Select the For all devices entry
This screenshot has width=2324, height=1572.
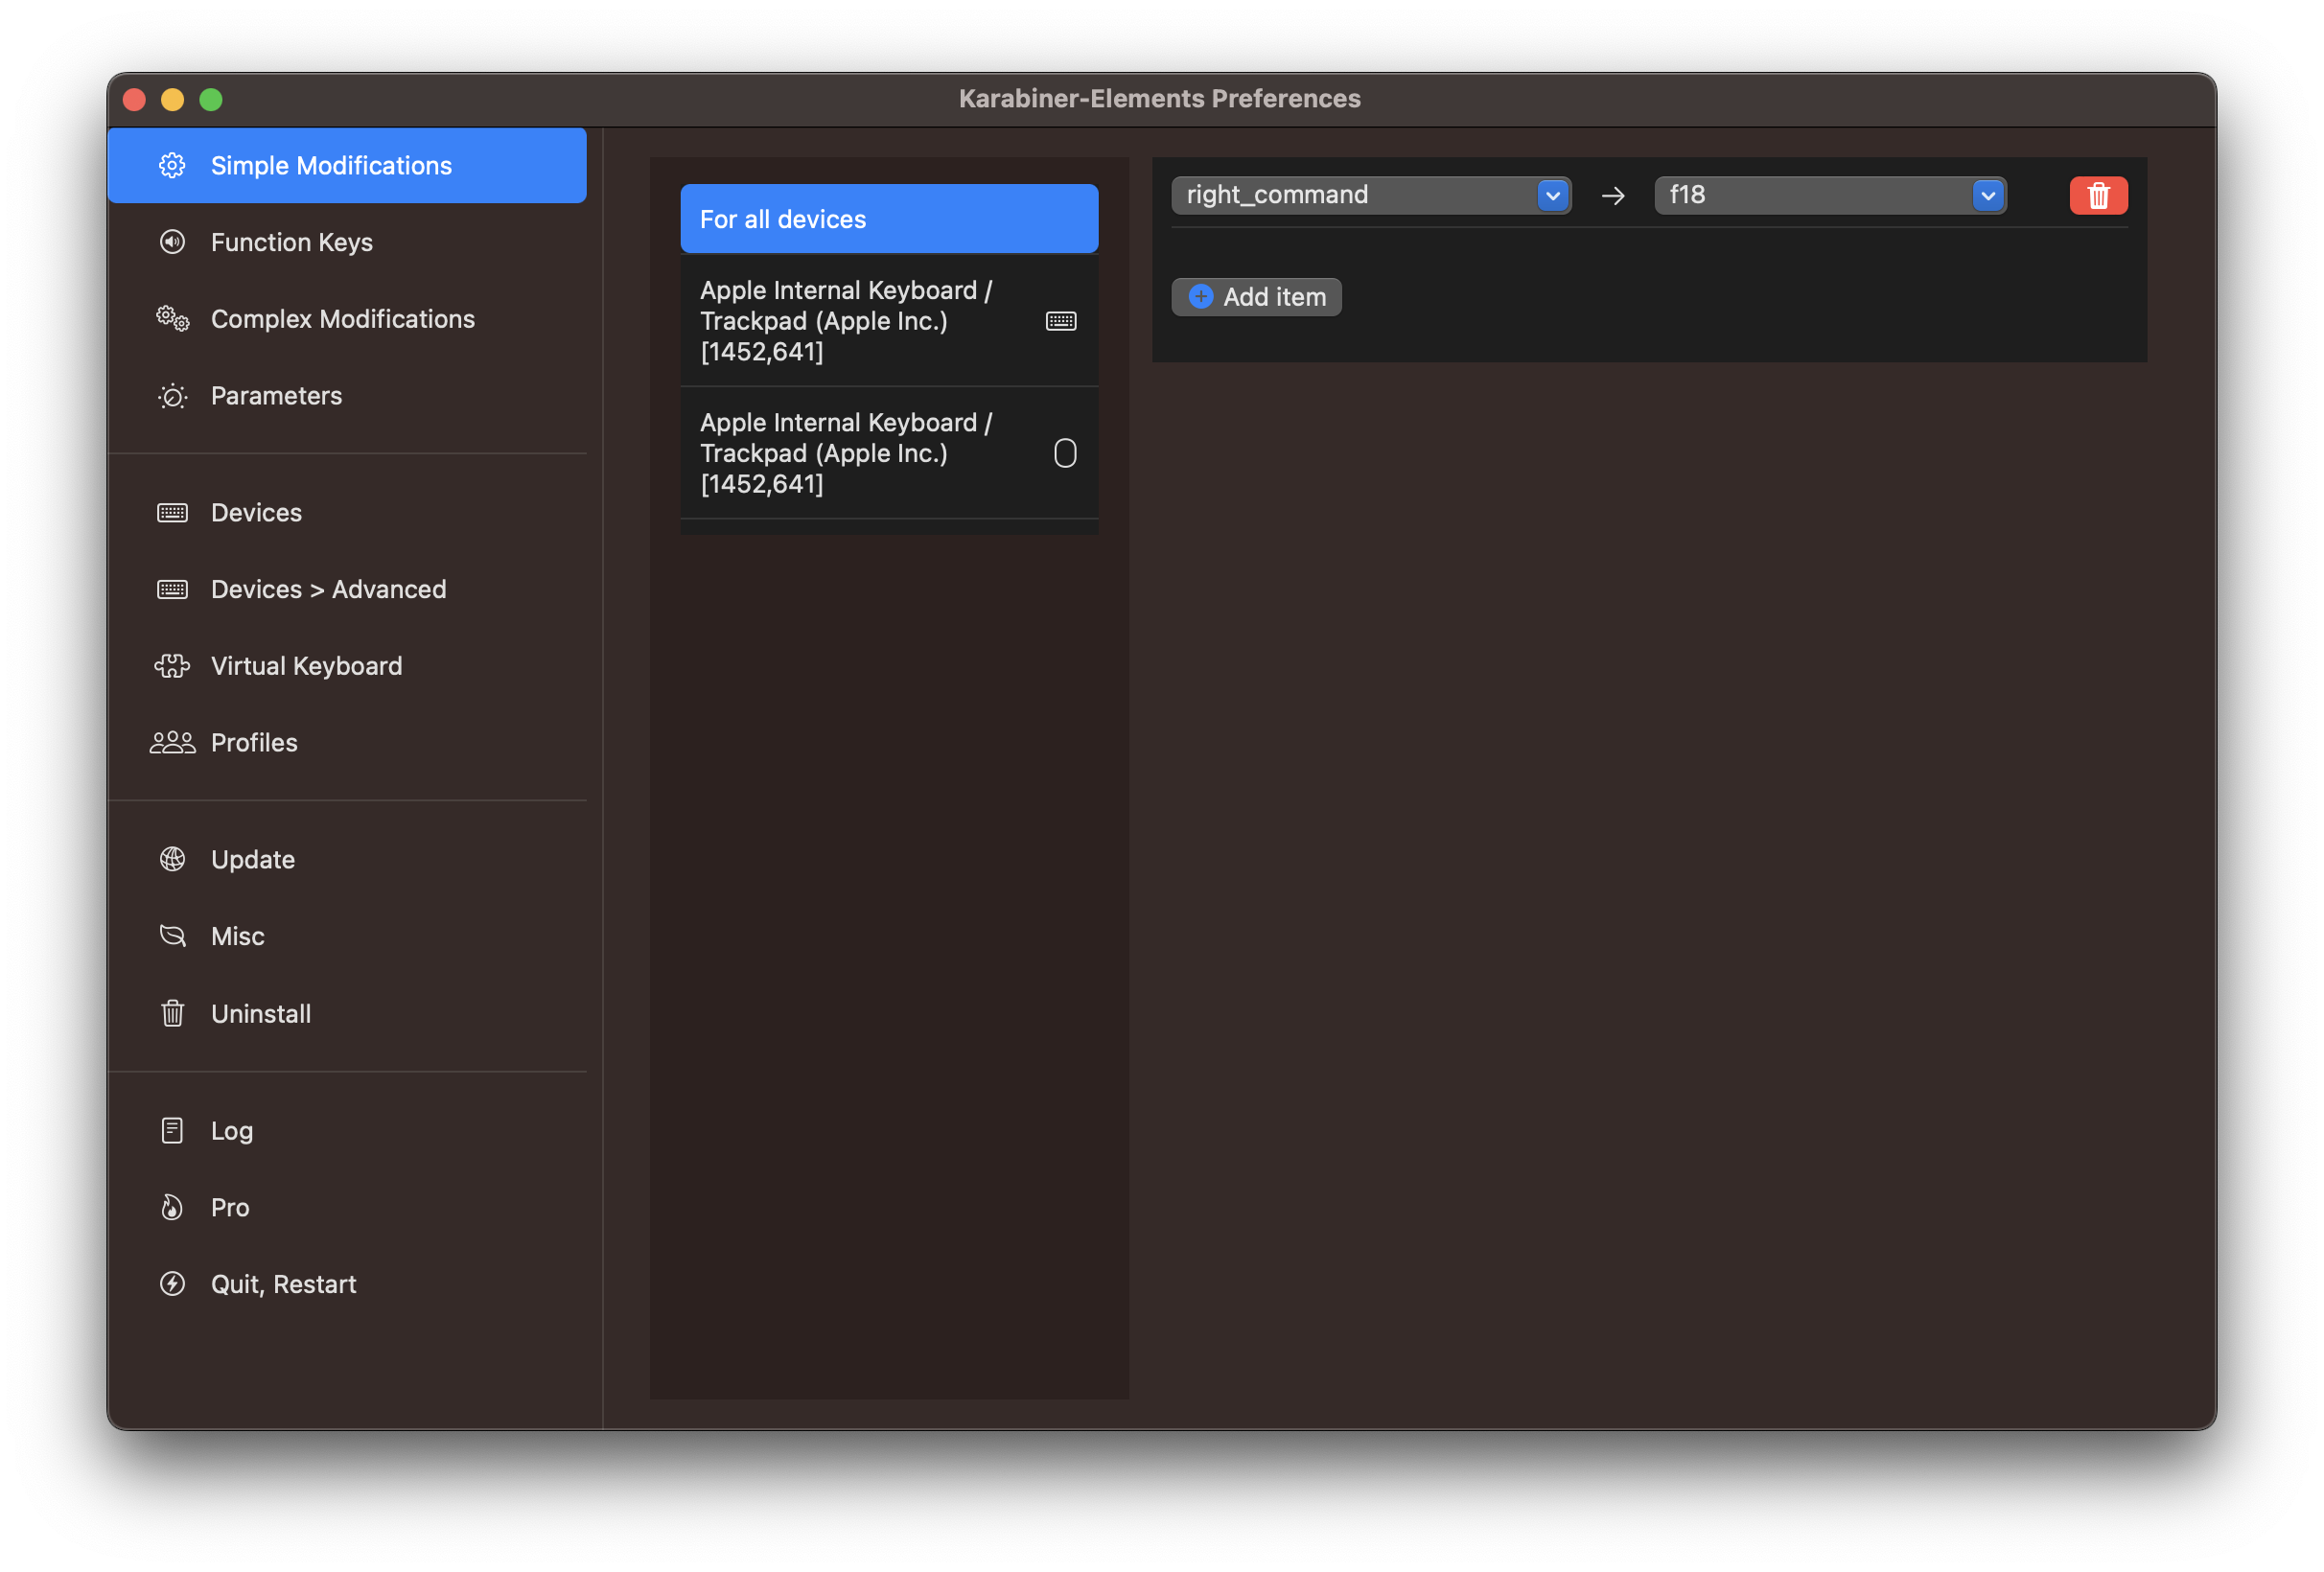click(888, 219)
